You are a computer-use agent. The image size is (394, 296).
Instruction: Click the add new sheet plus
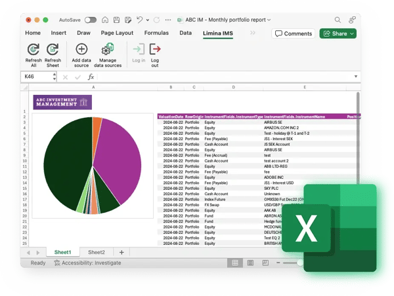pyautogui.click(x=121, y=252)
